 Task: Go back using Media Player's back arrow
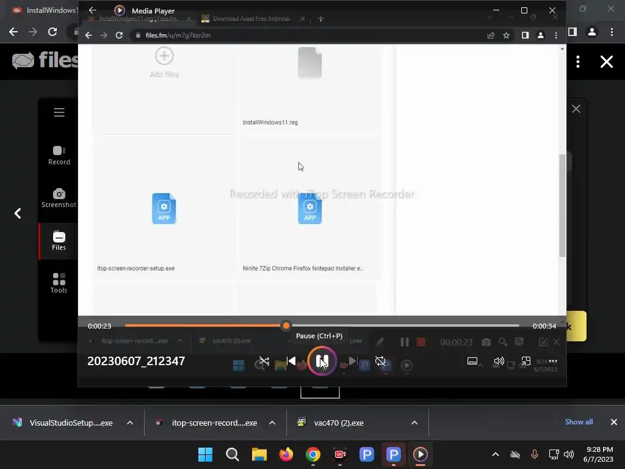[x=93, y=10]
